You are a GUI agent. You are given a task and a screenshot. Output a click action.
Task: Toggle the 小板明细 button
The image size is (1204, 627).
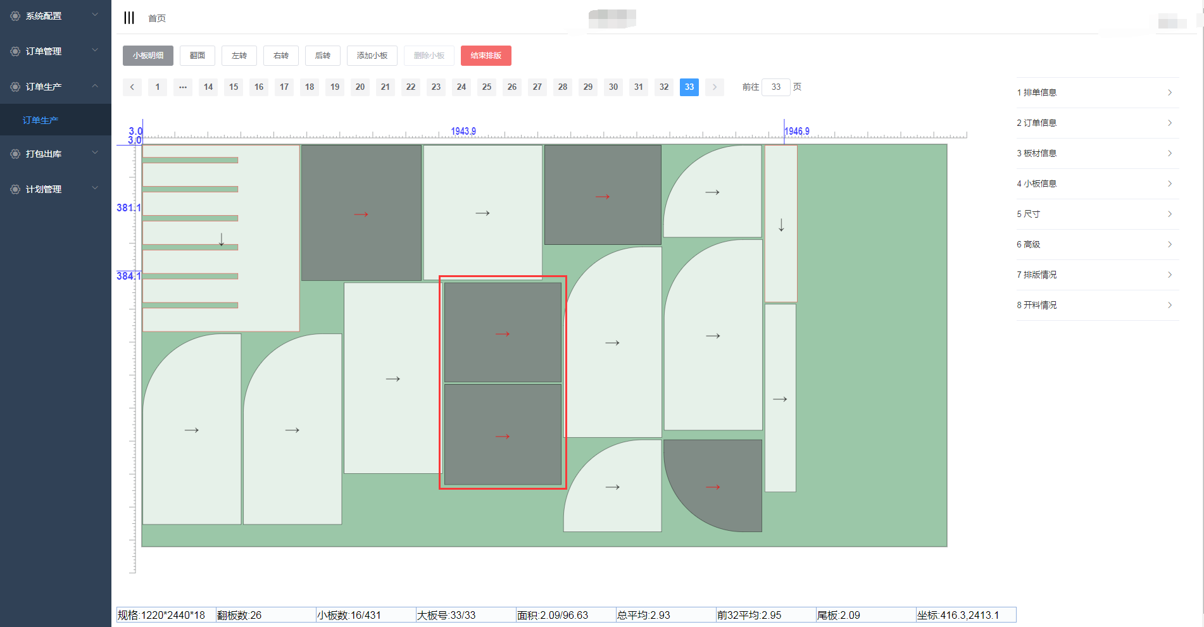(148, 56)
